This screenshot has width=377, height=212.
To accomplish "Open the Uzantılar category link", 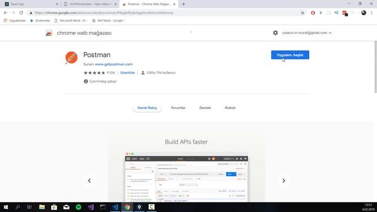I will 127,72.
